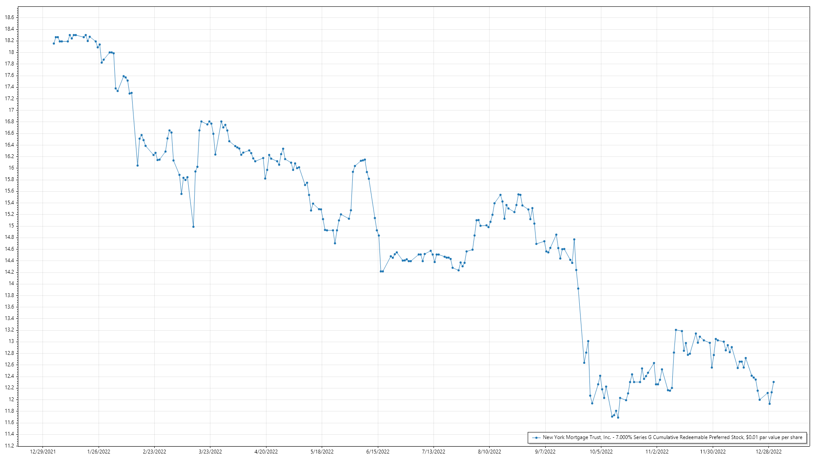Click the 1/26/2022 x-axis date label
Viewport: 816px width, 459px height.
click(99, 452)
